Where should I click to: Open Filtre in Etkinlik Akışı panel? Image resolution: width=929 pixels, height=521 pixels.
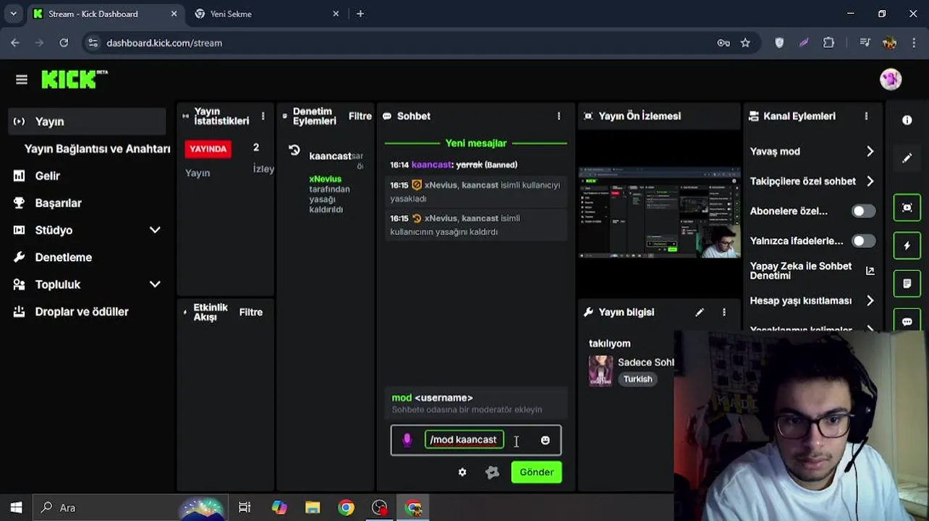pyautogui.click(x=250, y=312)
